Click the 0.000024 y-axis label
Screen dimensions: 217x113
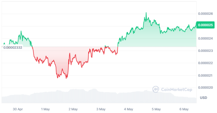(x=205, y=38)
